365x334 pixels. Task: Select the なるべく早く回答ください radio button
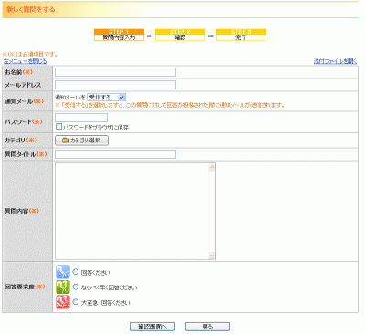(x=76, y=287)
